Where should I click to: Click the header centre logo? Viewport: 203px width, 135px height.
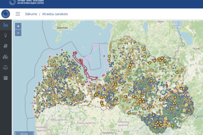tap(26, 2)
